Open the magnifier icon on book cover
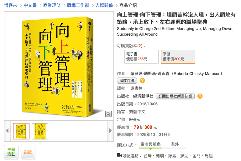This screenshot has height=161, width=241. (108, 114)
